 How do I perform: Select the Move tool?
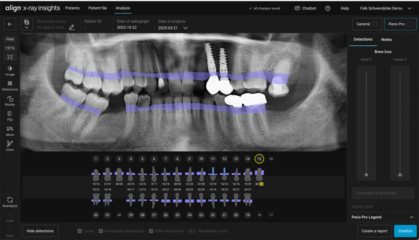pyautogui.click(x=9, y=131)
